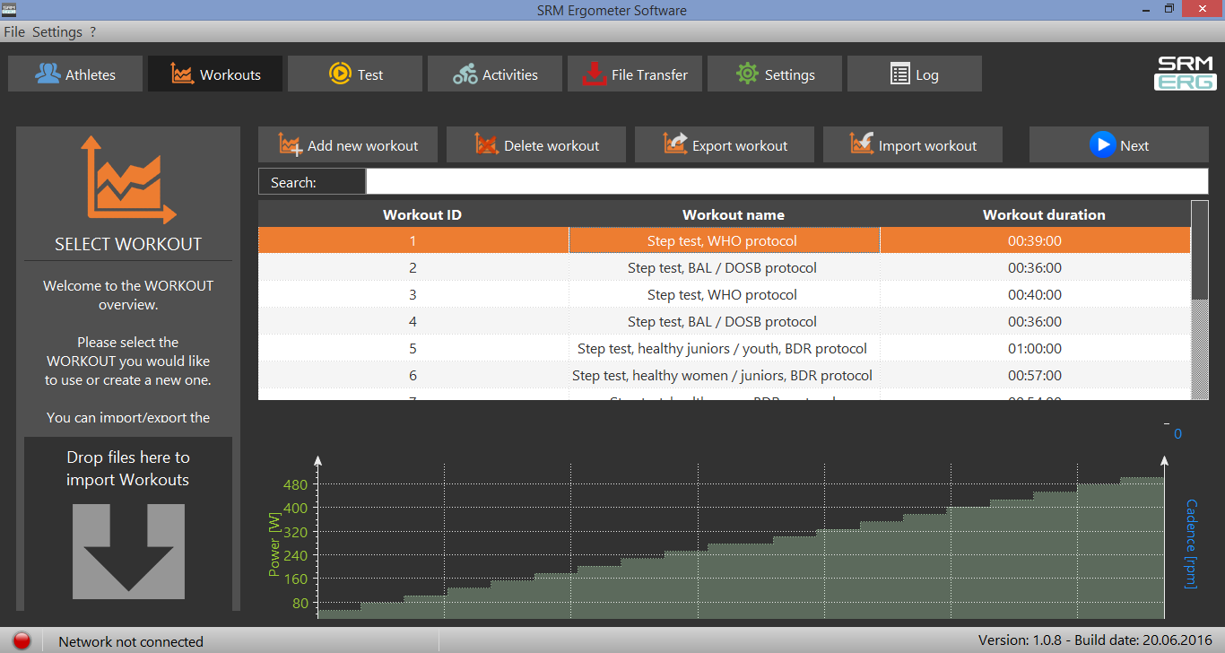
Task: Open the ? help menu
Action: (92, 31)
